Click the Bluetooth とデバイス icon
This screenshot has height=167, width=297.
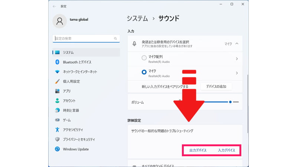pos(57,62)
